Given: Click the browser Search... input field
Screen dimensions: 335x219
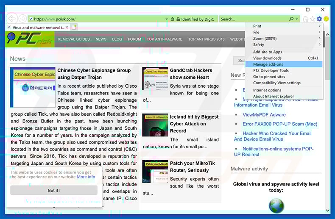Looking at the screenshot, I should 254,19.
